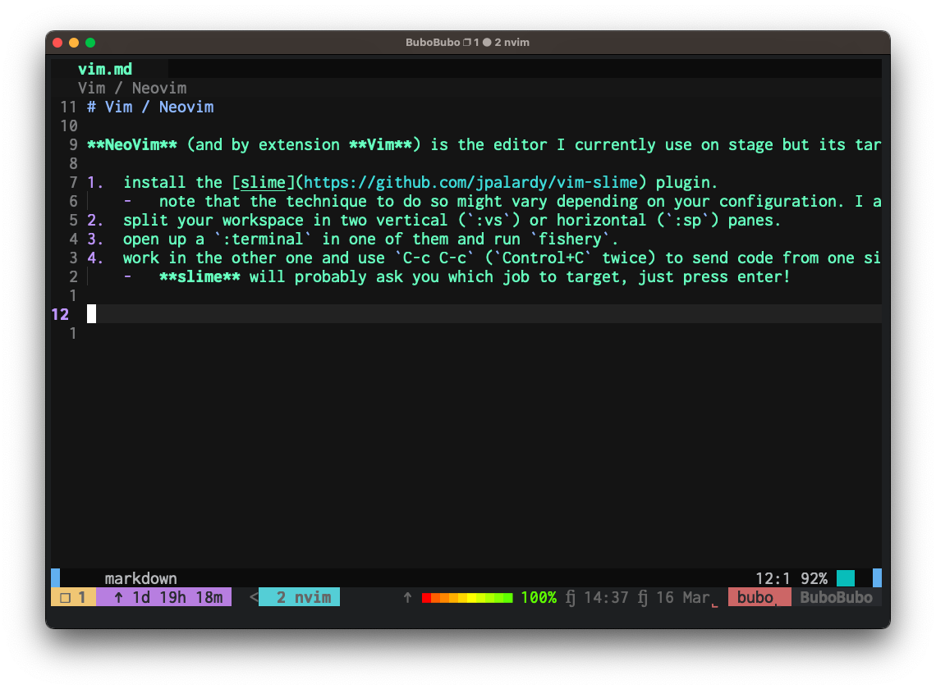Click the rainbow battery level bar
This screenshot has height=689, width=936.
click(x=467, y=598)
